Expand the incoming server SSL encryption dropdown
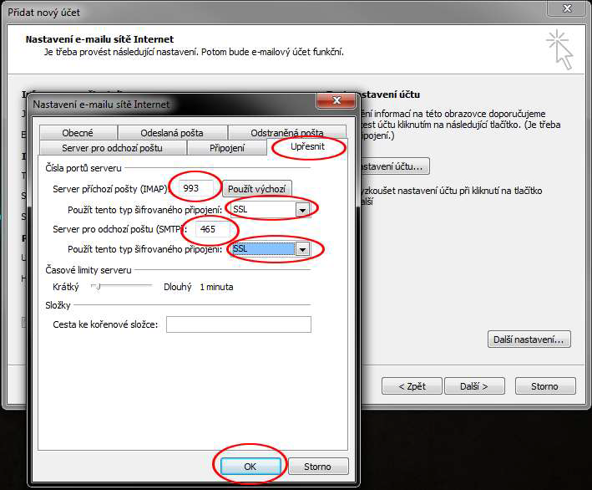This screenshot has width=592, height=490. pyautogui.click(x=302, y=209)
